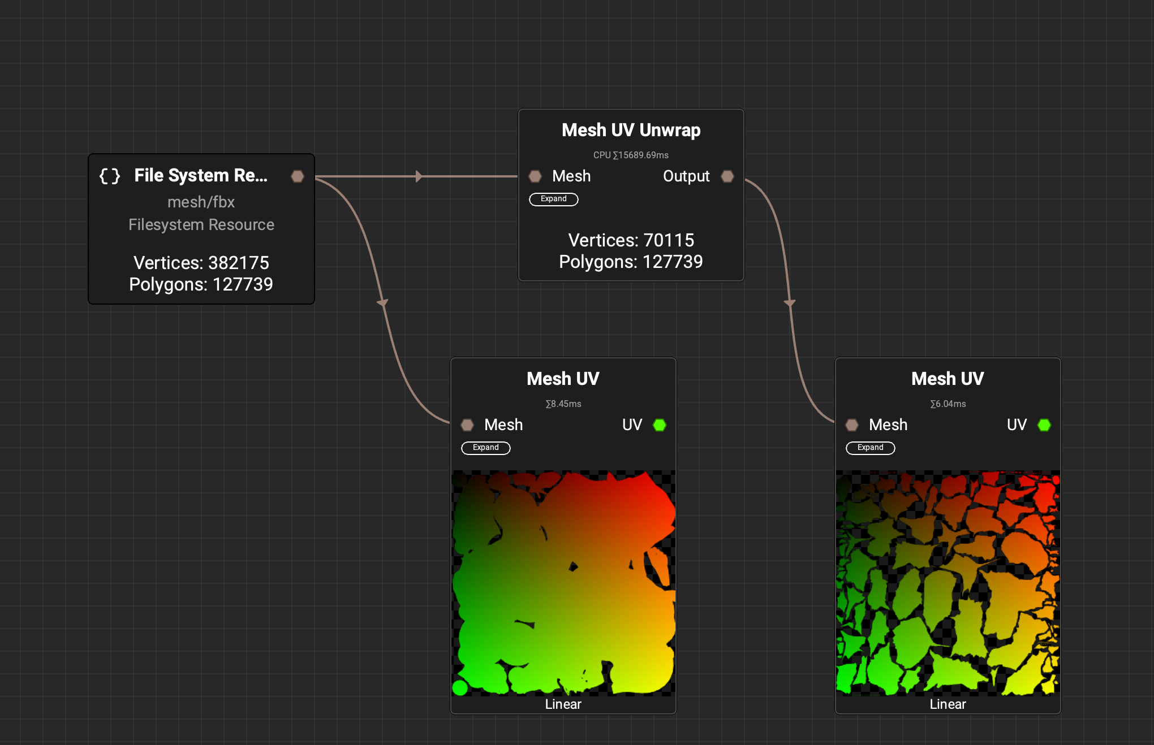Viewport: 1154px width, 745px height.
Task: Click the green dot in left UV preview corner
Action: (x=460, y=688)
